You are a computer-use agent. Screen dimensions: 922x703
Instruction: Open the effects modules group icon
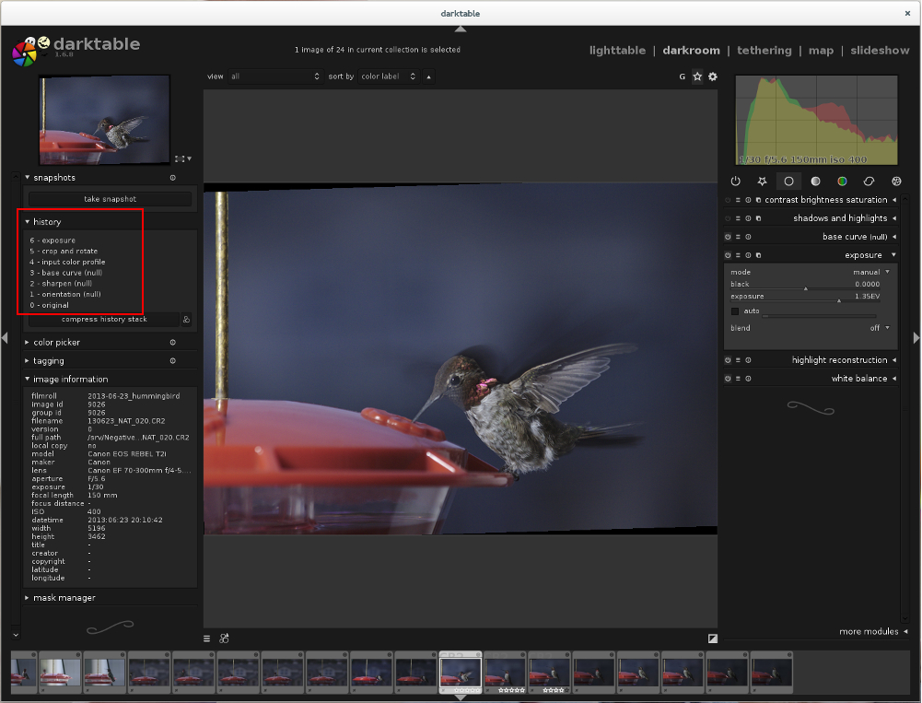(896, 182)
